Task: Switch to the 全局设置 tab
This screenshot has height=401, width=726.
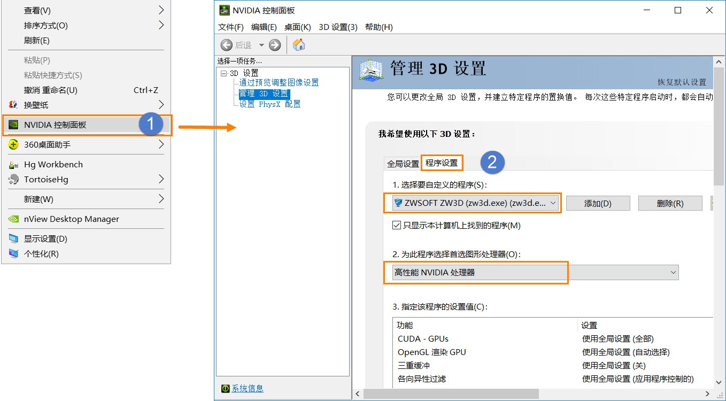Action: (x=403, y=164)
